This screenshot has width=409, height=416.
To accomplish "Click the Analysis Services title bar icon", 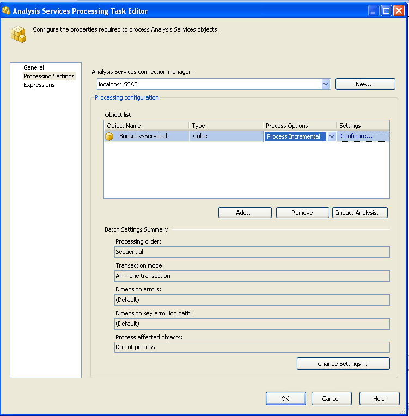I will click(6, 11).
